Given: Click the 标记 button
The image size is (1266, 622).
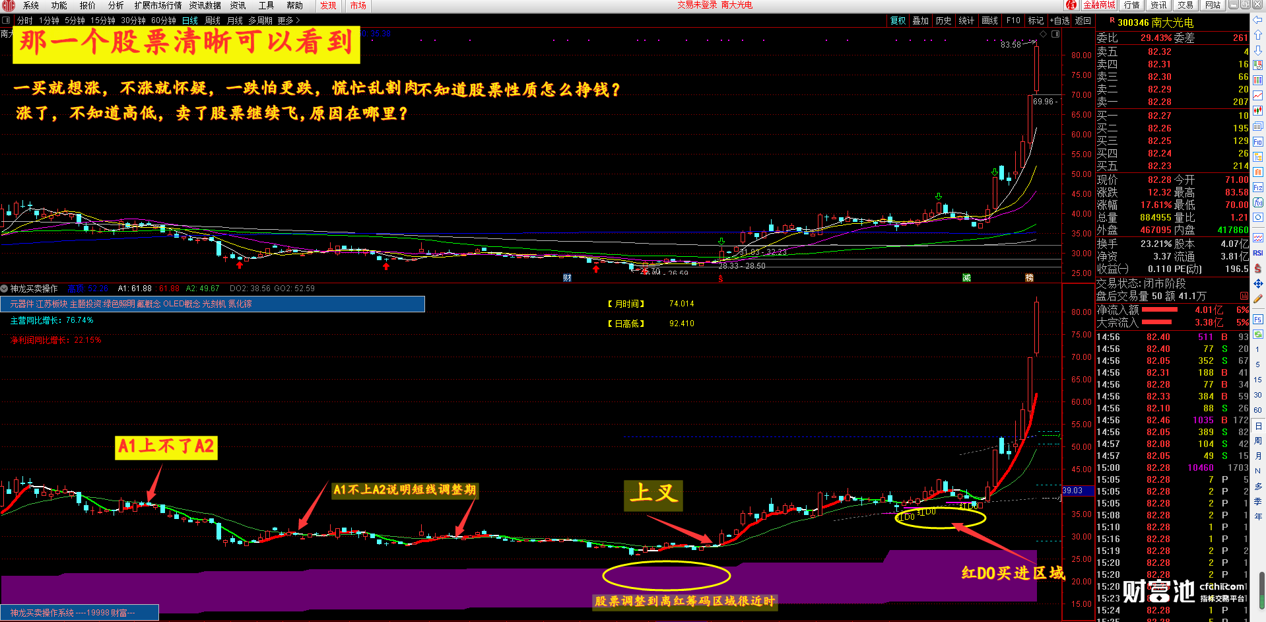Looking at the screenshot, I should click(1036, 20).
